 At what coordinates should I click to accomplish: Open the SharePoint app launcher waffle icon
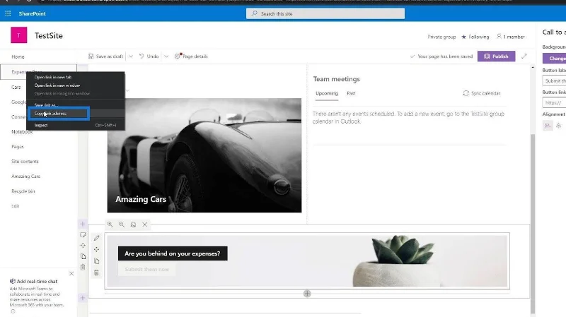8,13
